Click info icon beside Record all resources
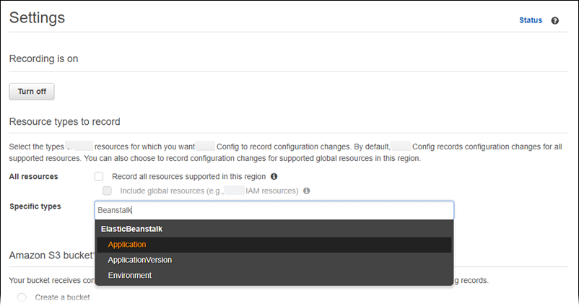Viewport: 579px width, 306px height. (274, 176)
